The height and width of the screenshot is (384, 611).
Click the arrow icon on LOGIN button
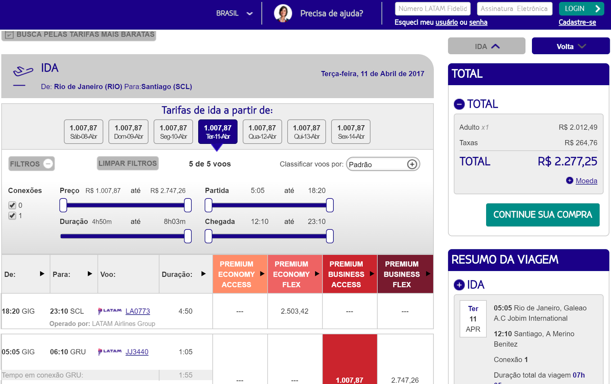pos(598,8)
